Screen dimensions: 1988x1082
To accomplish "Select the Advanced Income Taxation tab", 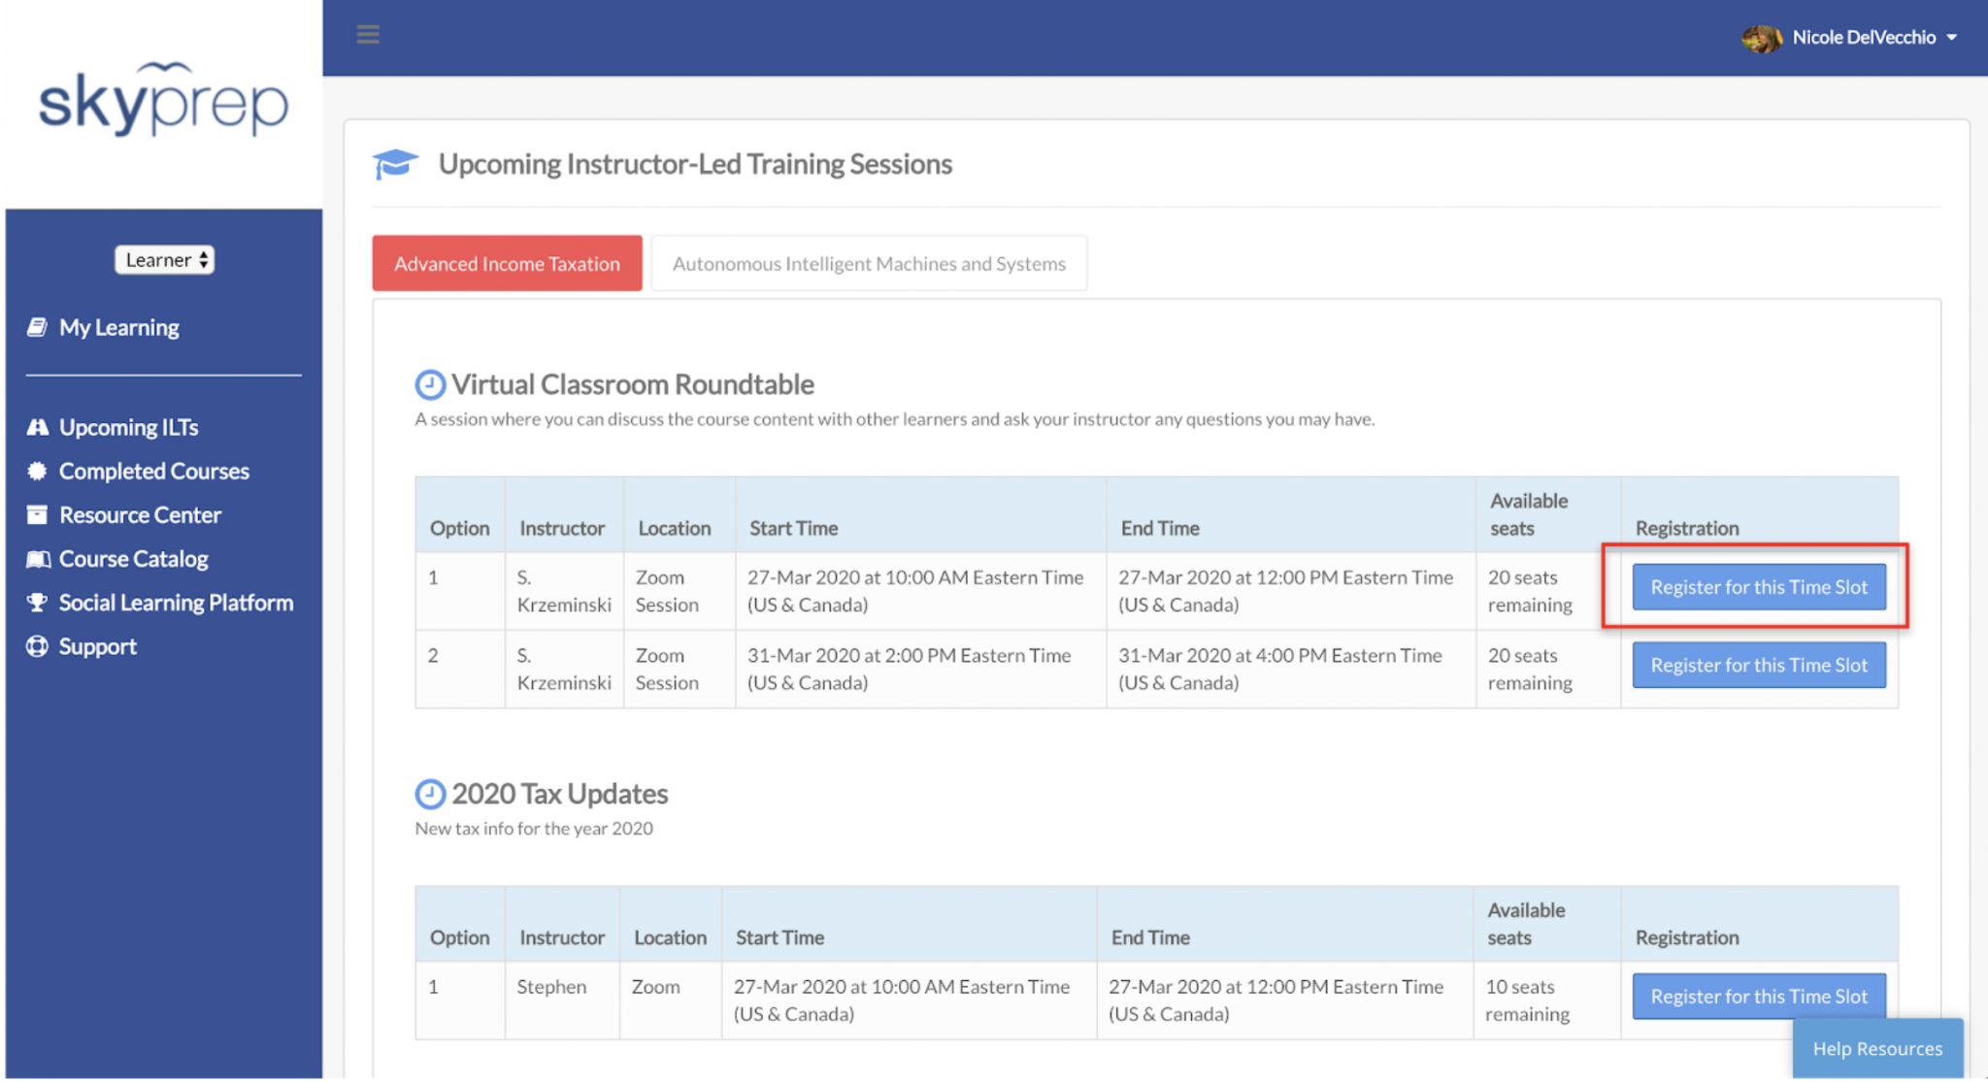I will (x=506, y=263).
